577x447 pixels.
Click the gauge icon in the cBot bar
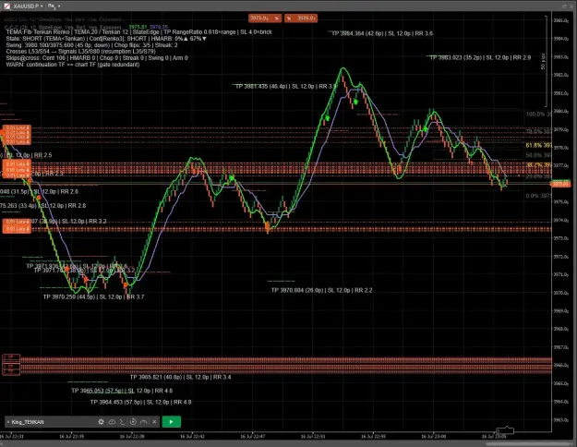click(x=144, y=422)
